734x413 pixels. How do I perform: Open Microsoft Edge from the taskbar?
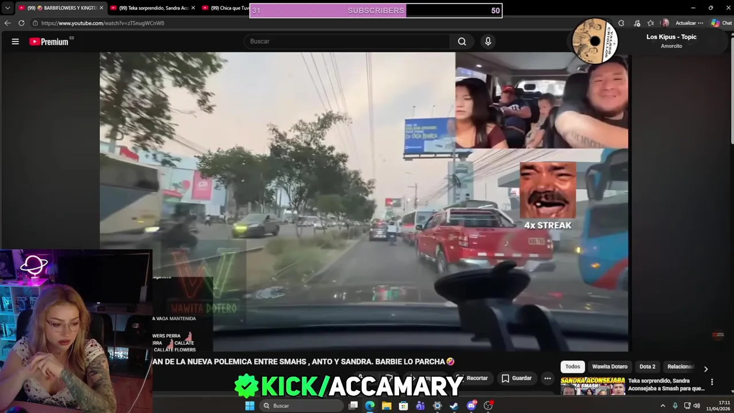(x=370, y=406)
